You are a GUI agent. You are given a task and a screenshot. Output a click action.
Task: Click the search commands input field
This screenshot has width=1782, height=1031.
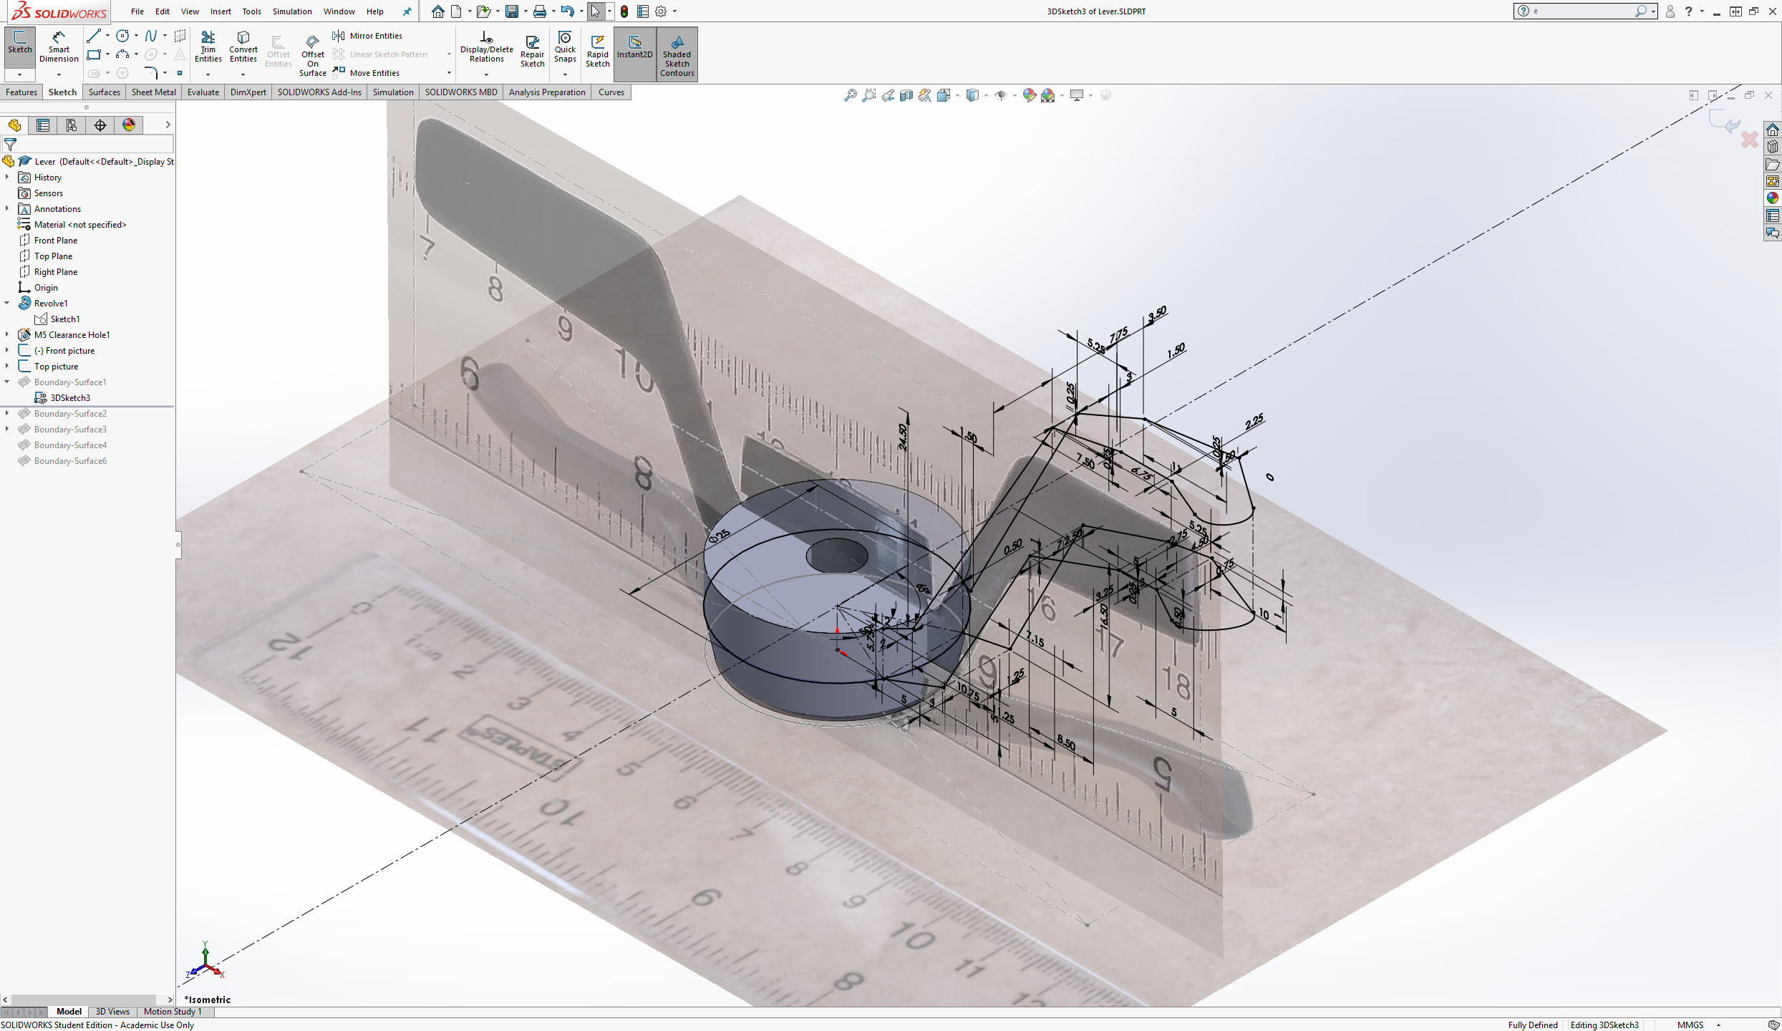pyautogui.click(x=1582, y=11)
